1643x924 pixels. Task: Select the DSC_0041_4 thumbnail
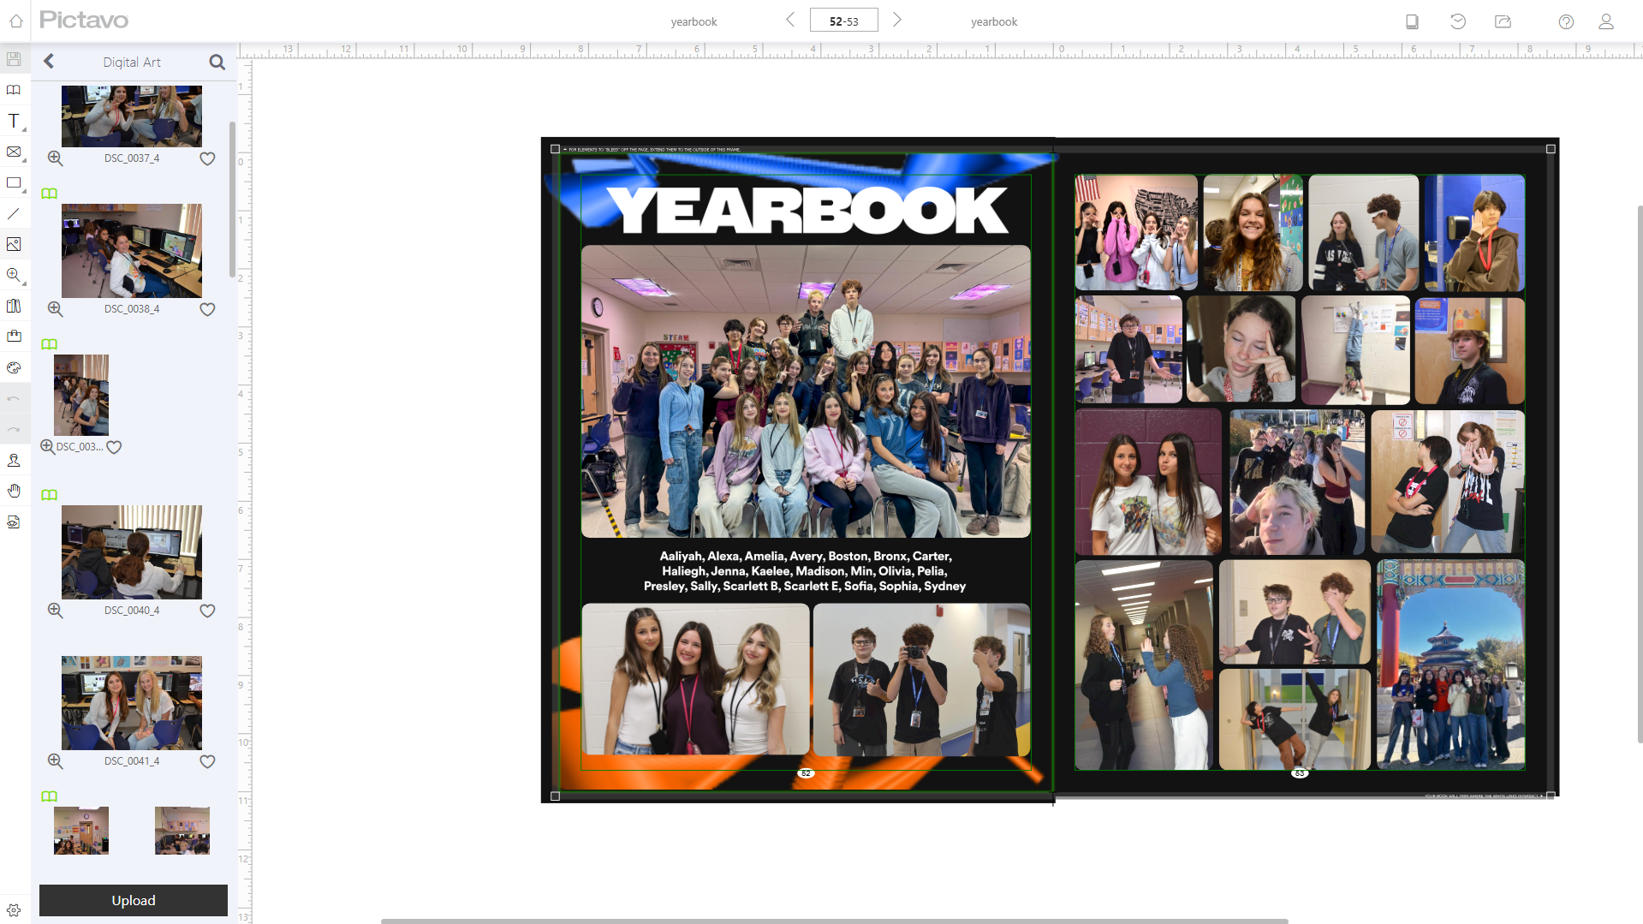[132, 703]
